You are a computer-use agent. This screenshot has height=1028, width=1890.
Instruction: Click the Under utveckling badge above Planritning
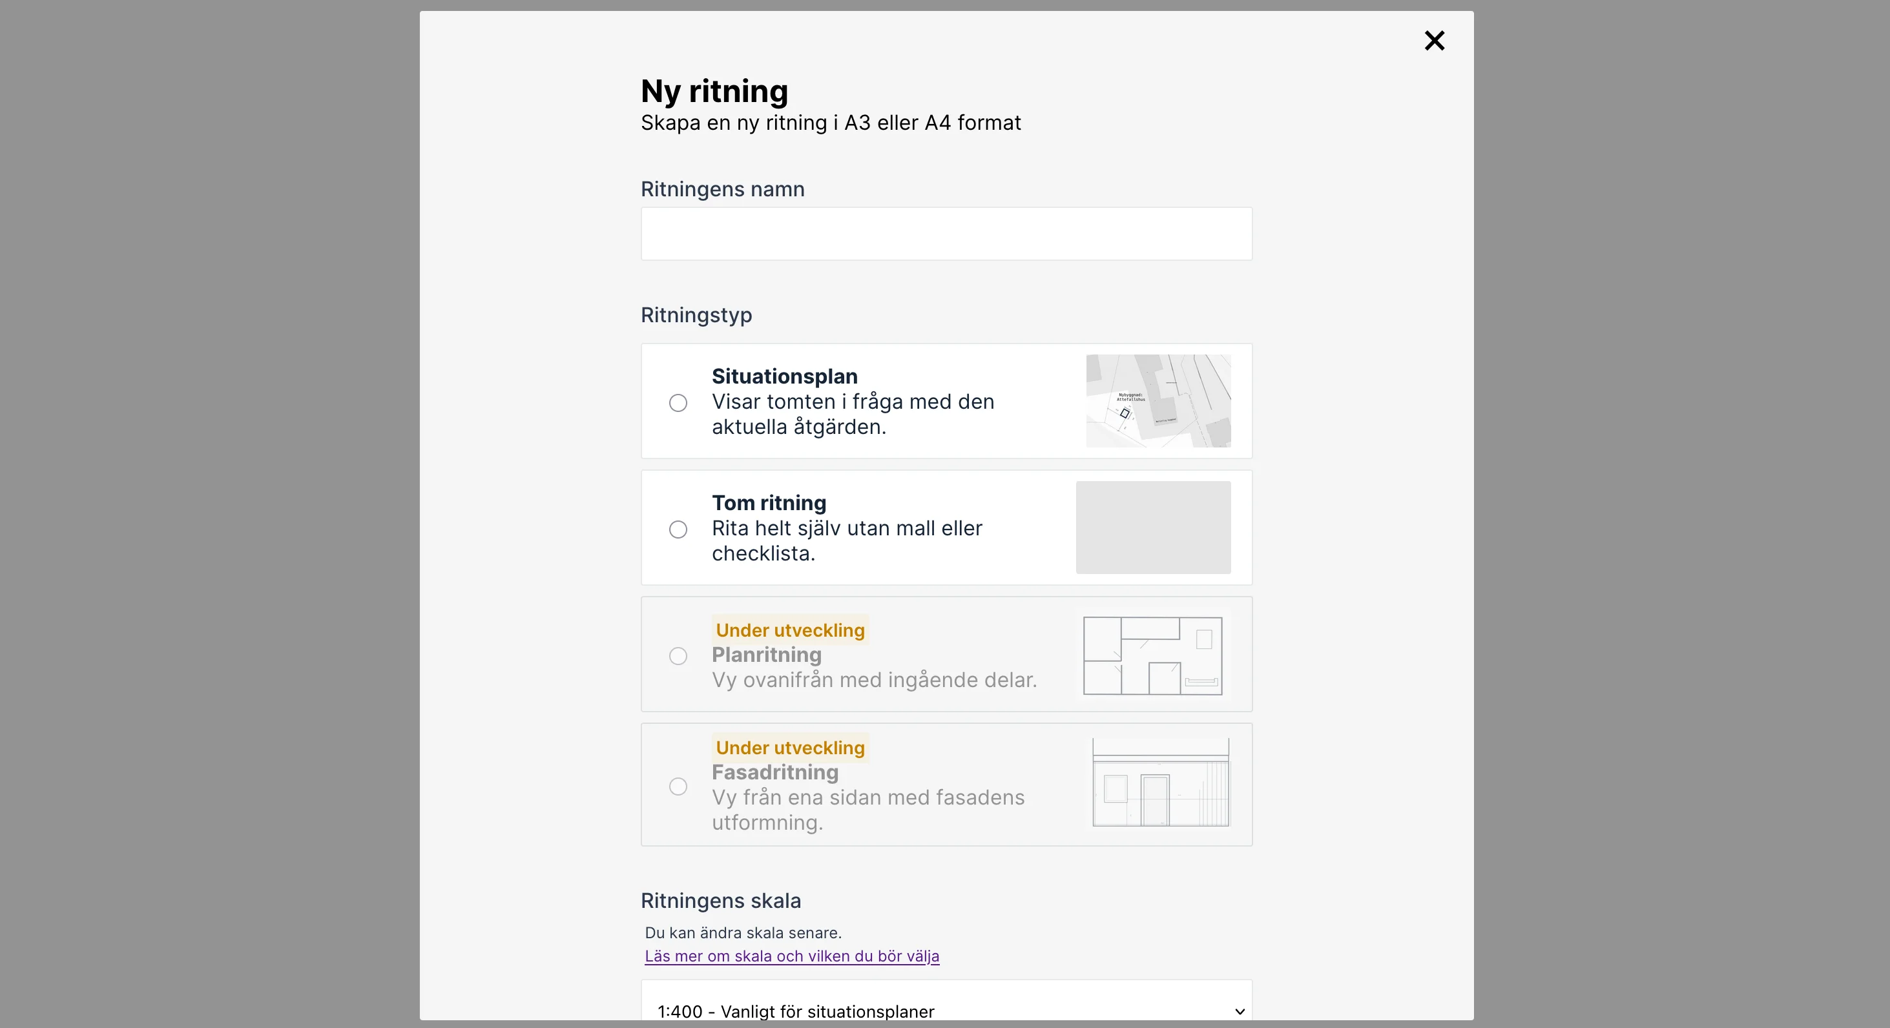tap(790, 630)
